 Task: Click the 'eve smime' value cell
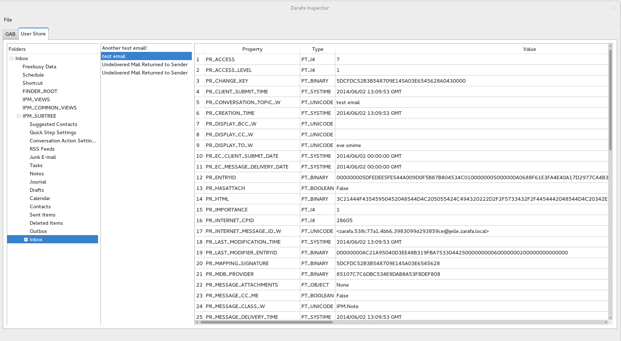[x=471, y=145]
